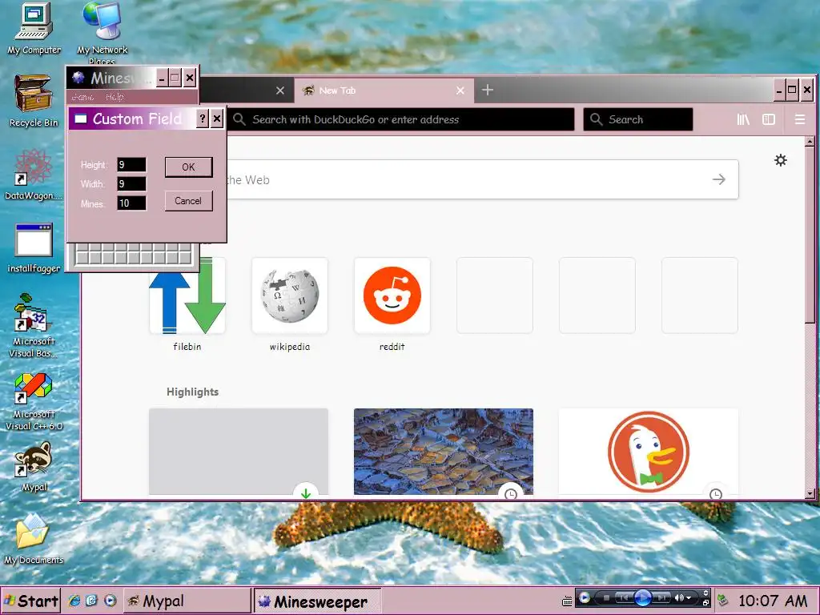Screen dimensions: 820x615
Task: Click the browser Search box
Action: [638, 119]
